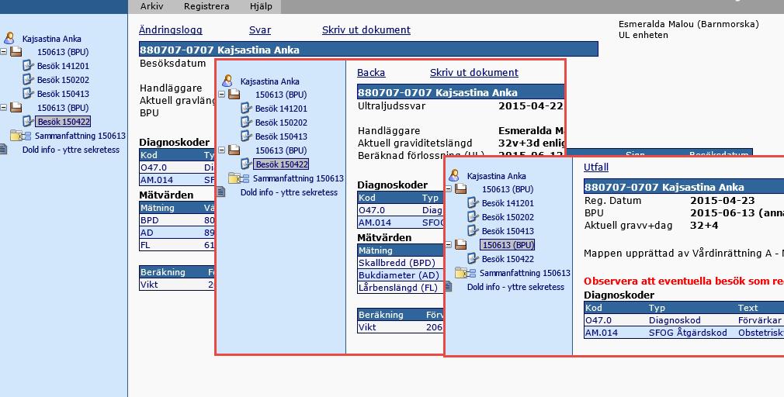The height and width of the screenshot is (397, 784).
Task: Click patient person icon in right panel tree
Action: [454, 176]
